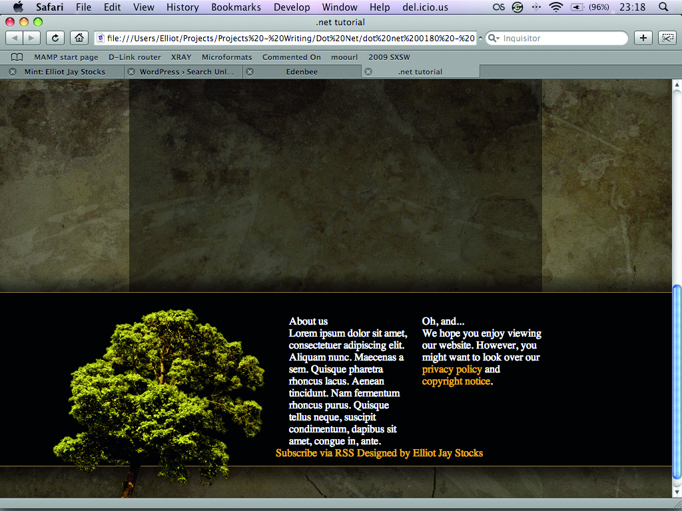Viewport: 682px width, 511px height.
Task: Open the moourl bookmark
Action: click(344, 57)
